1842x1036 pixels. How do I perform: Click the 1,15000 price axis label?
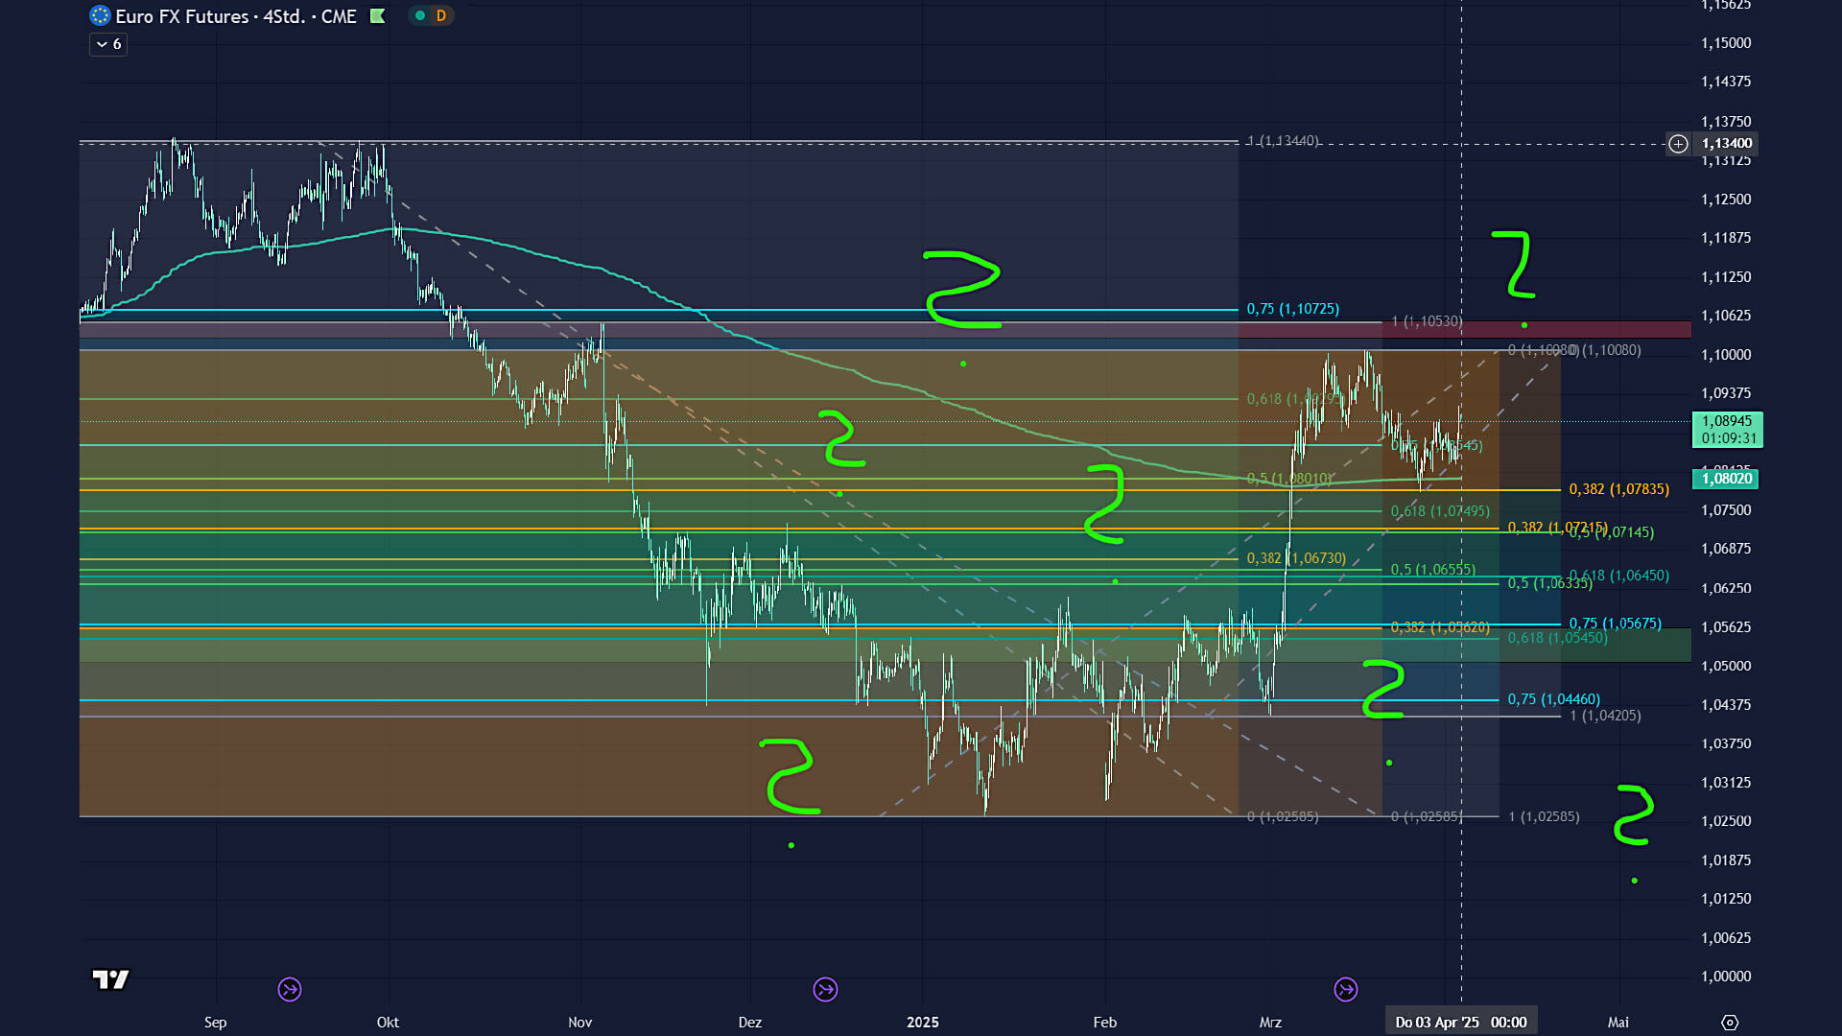pos(1726,43)
